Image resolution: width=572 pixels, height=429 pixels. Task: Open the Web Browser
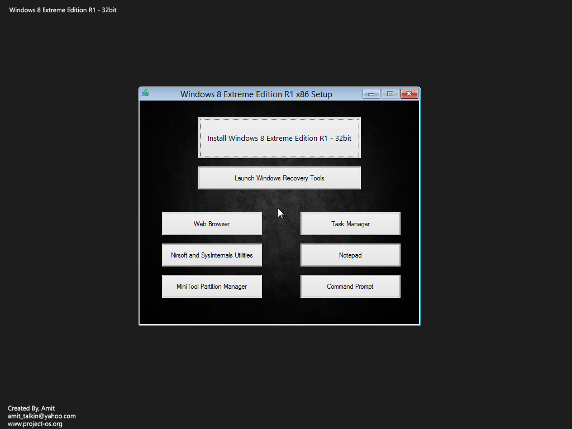point(212,223)
